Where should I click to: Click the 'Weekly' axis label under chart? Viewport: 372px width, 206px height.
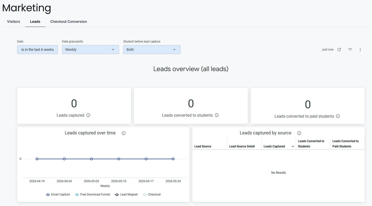click(x=105, y=186)
